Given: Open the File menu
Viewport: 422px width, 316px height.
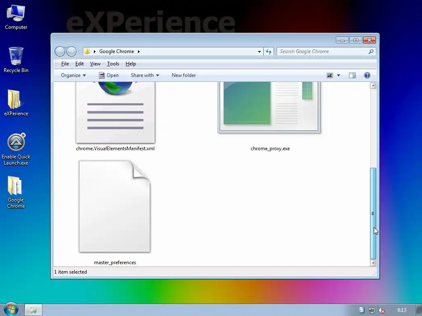Looking at the screenshot, I should click(x=65, y=64).
